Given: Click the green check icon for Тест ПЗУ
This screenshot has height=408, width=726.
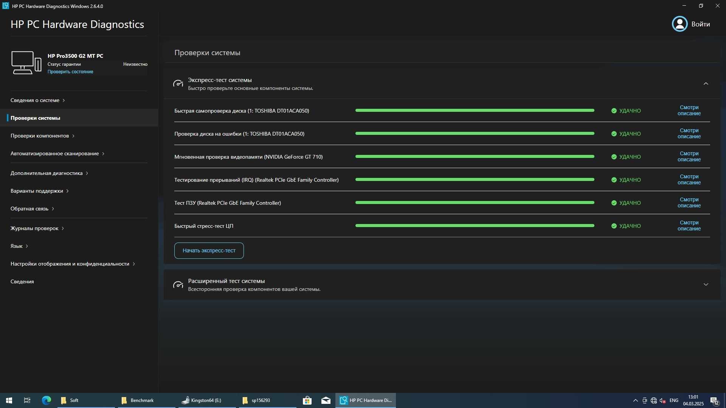Looking at the screenshot, I should tap(614, 203).
